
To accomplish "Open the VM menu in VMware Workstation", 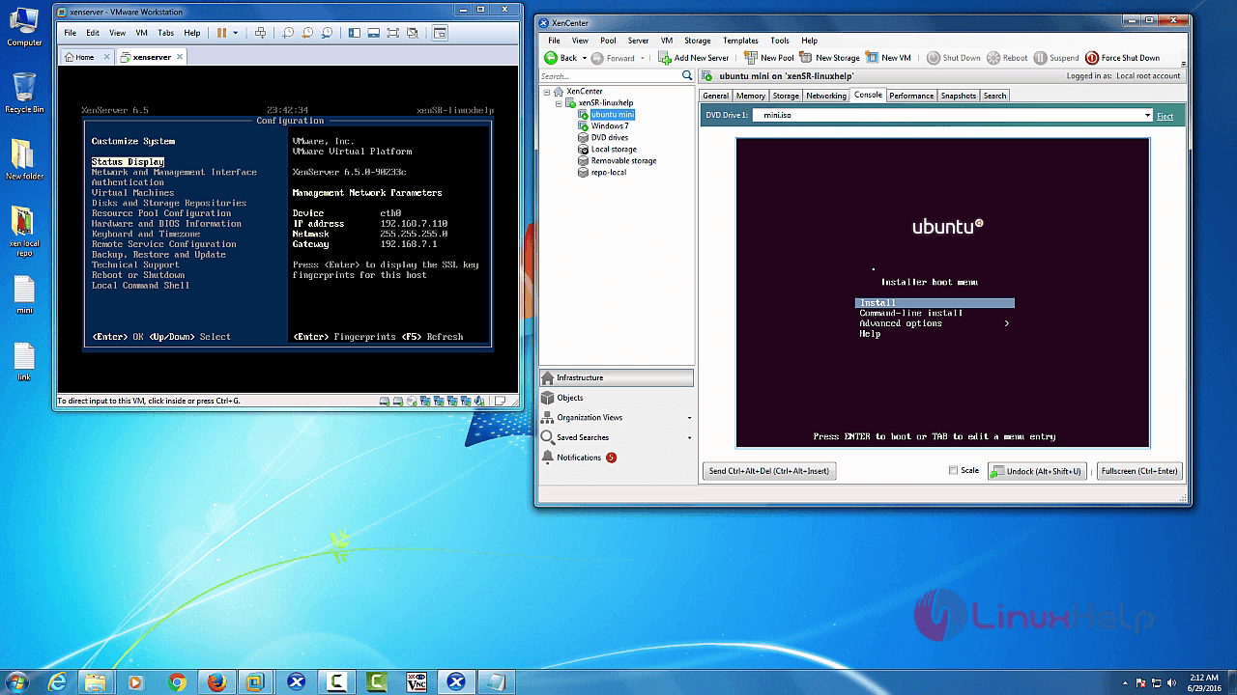I will [141, 33].
